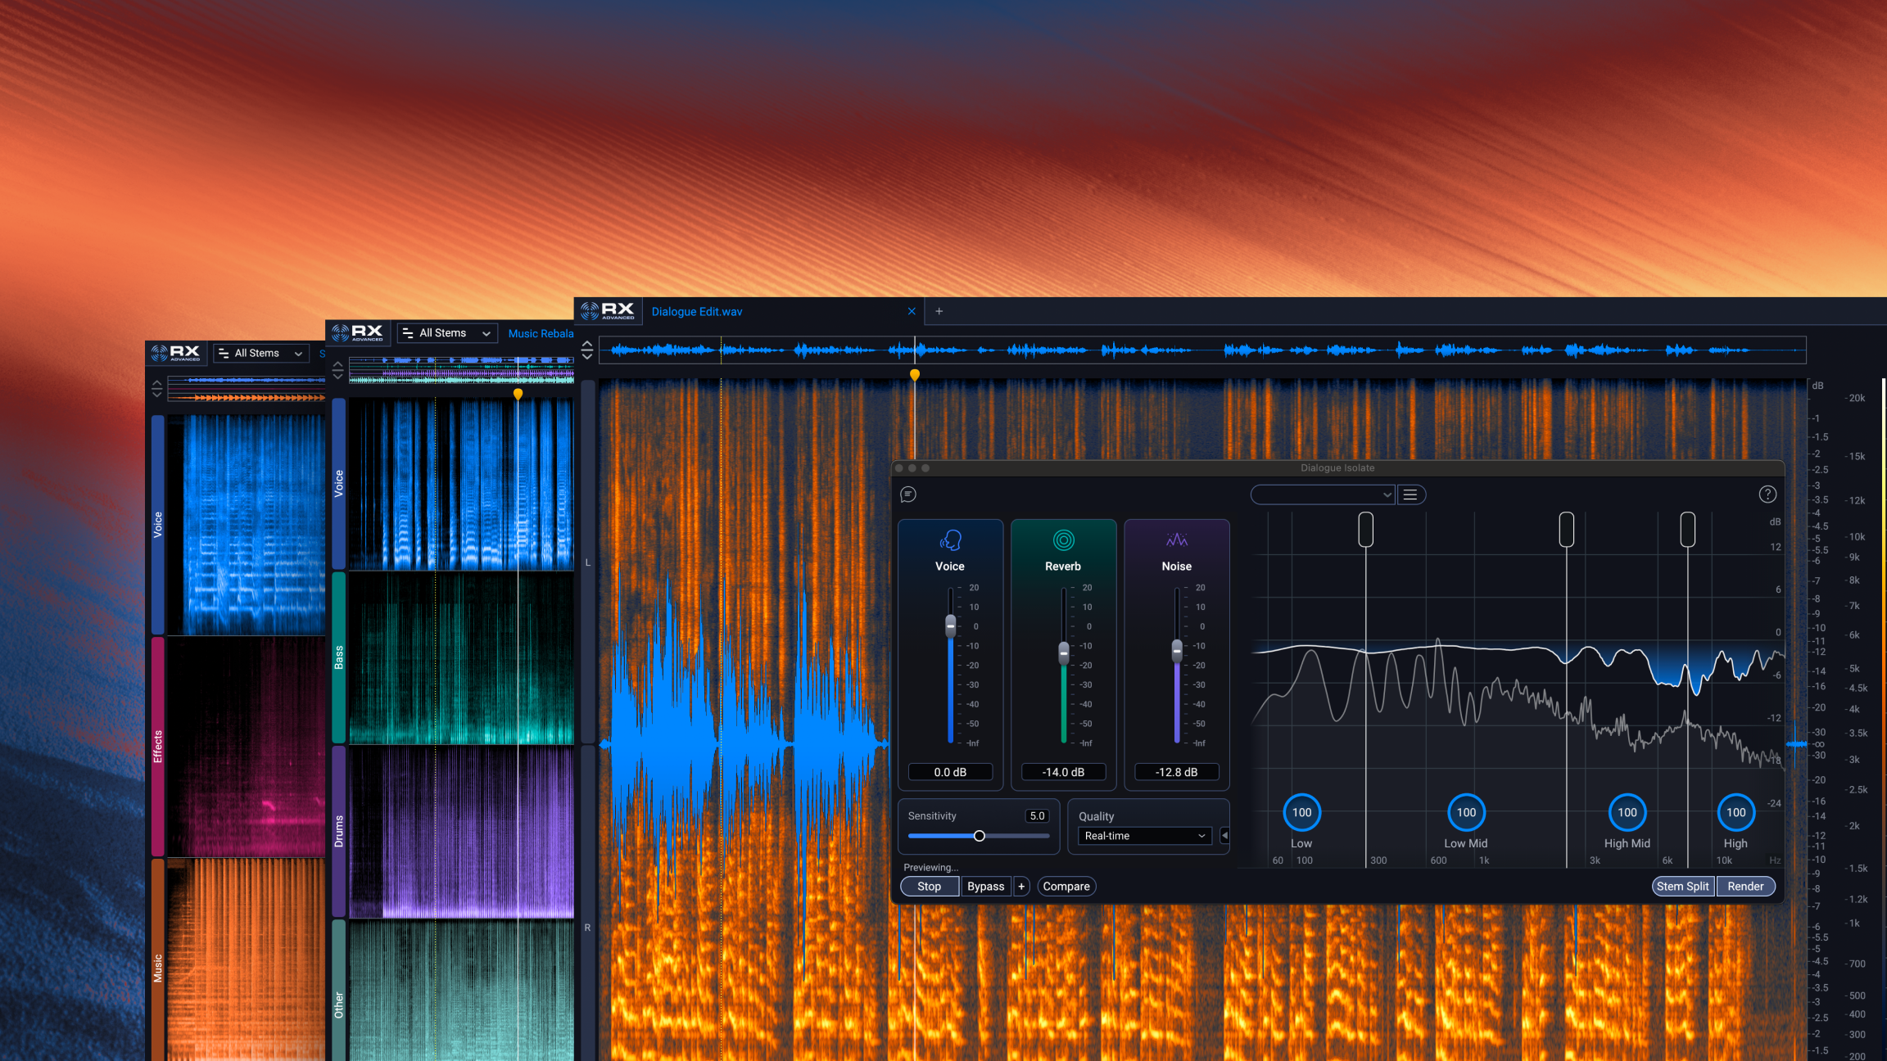Click the Reverb concentric circles icon
This screenshot has width=1887, height=1061.
(x=1063, y=540)
